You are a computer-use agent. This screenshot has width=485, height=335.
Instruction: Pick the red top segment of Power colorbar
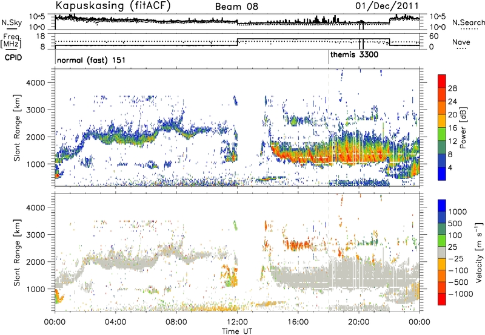(x=442, y=81)
